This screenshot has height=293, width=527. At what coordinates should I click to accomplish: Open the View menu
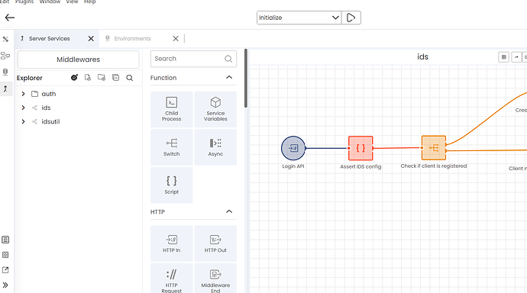(72, 2)
